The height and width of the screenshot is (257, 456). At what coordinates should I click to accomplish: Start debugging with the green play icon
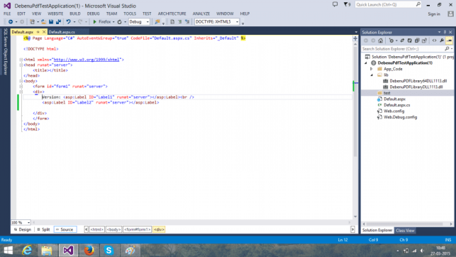coord(94,22)
